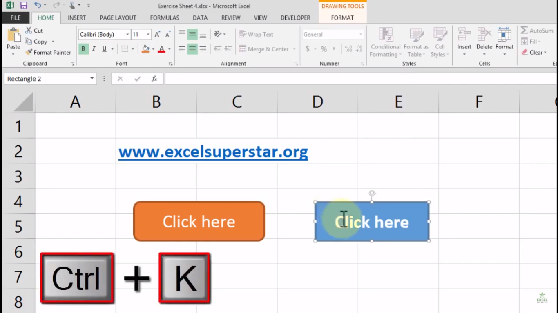Image resolution: width=558 pixels, height=313 pixels.
Task: Select the blue Click here rectangle
Action: [372, 221]
